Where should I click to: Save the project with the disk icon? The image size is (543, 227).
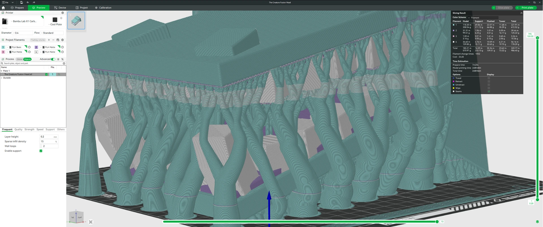pos(21,2)
